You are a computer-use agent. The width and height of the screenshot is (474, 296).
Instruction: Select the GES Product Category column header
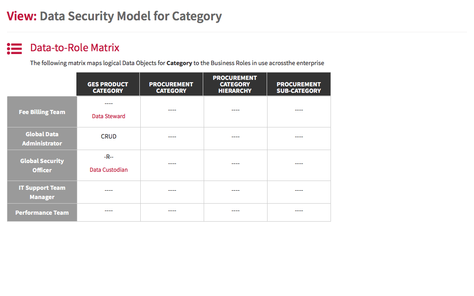(x=108, y=84)
